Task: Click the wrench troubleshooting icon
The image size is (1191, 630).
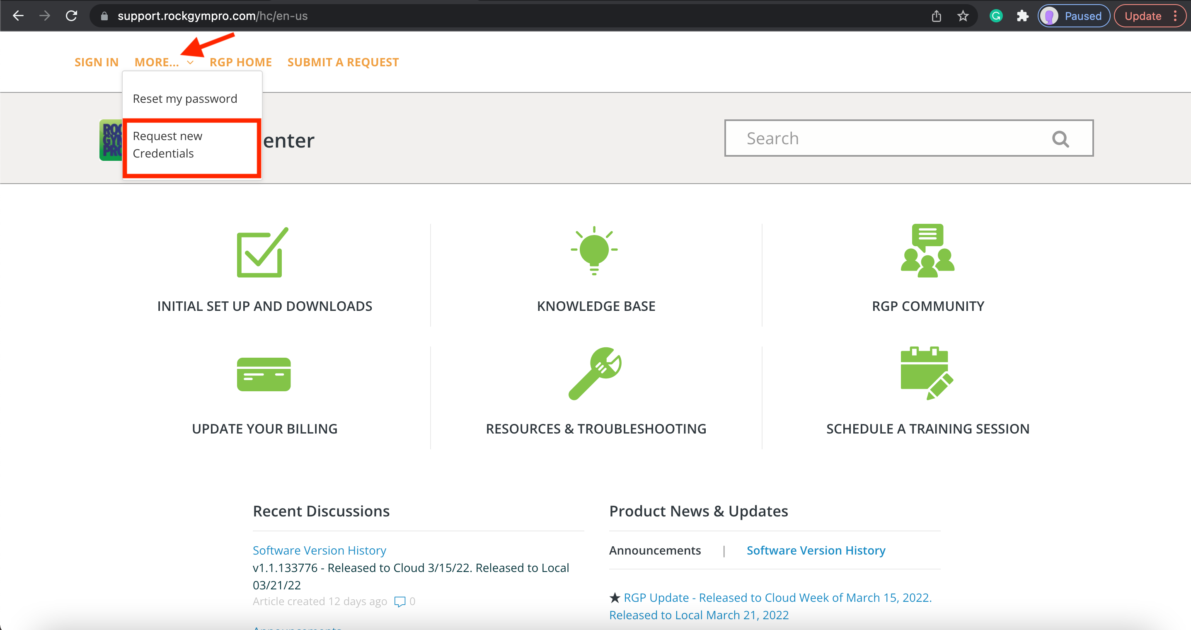Action: point(595,373)
